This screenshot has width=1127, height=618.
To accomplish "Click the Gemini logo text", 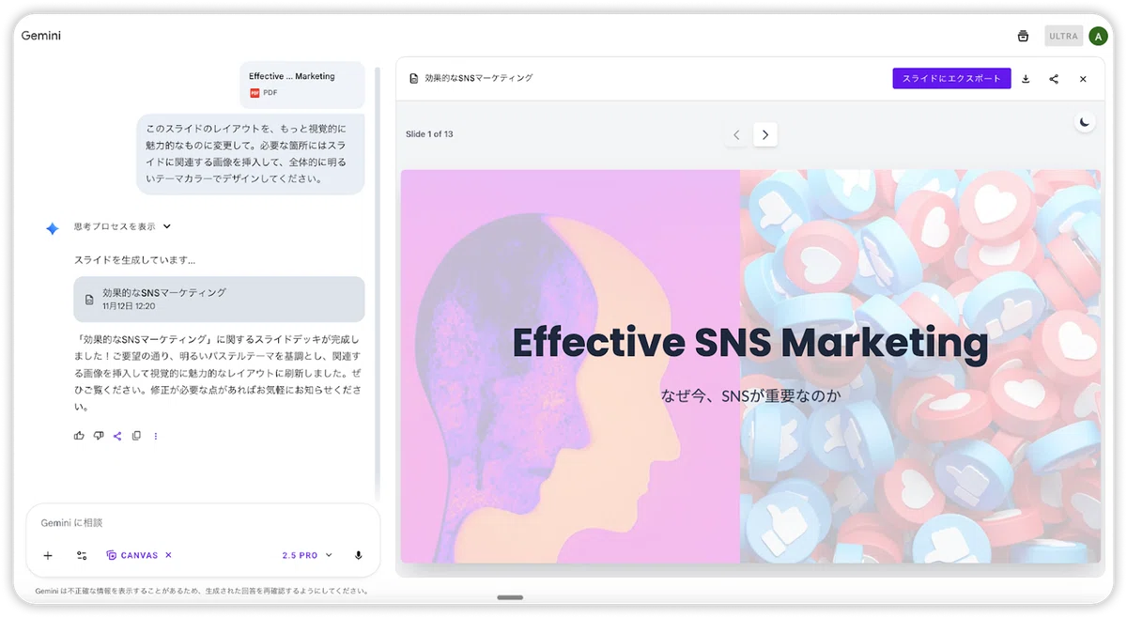I will pyautogui.click(x=41, y=36).
